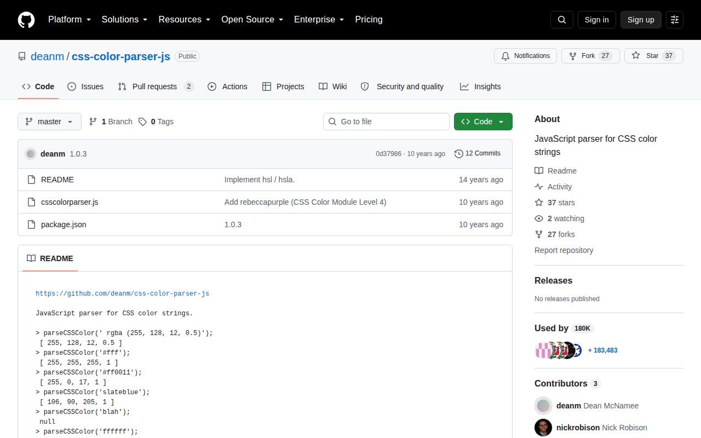Open commit hash 0d37986
The image size is (701, 438).
tap(388, 154)
